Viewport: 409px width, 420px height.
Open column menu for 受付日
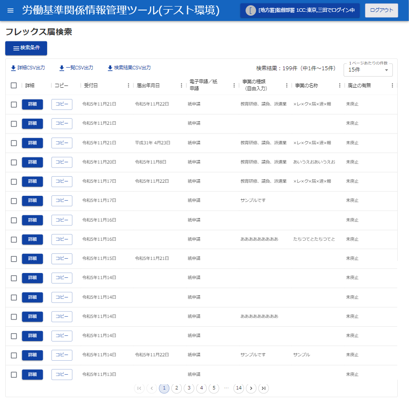(128, 85)
